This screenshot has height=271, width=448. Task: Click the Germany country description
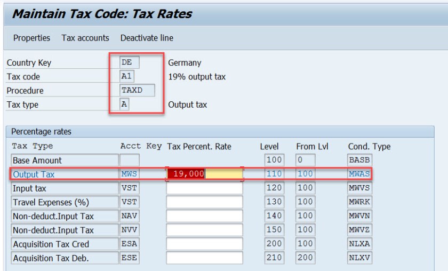(x=185, y=62)
